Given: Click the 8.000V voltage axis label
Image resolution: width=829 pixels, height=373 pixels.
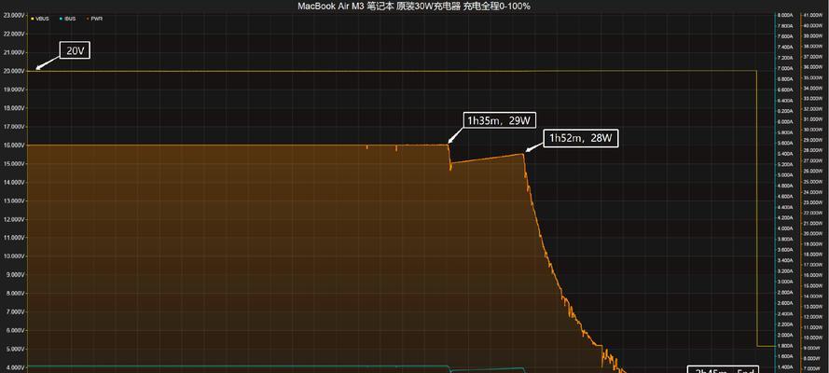Looking at the screenshot, I should pos(14,293).
